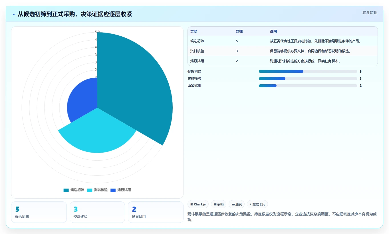Click the icon in the 表格 chip

pyautogui.click(x=215, y=205)
